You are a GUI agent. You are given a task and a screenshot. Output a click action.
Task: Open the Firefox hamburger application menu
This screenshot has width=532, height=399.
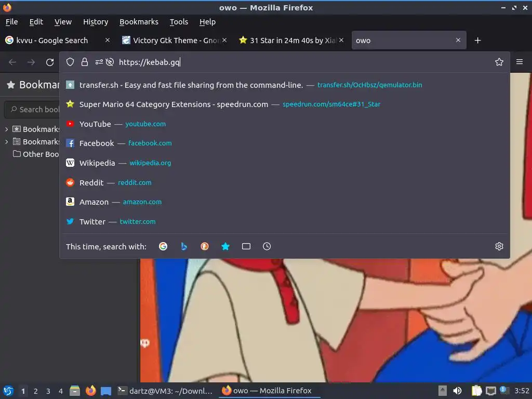pos(519,62)
